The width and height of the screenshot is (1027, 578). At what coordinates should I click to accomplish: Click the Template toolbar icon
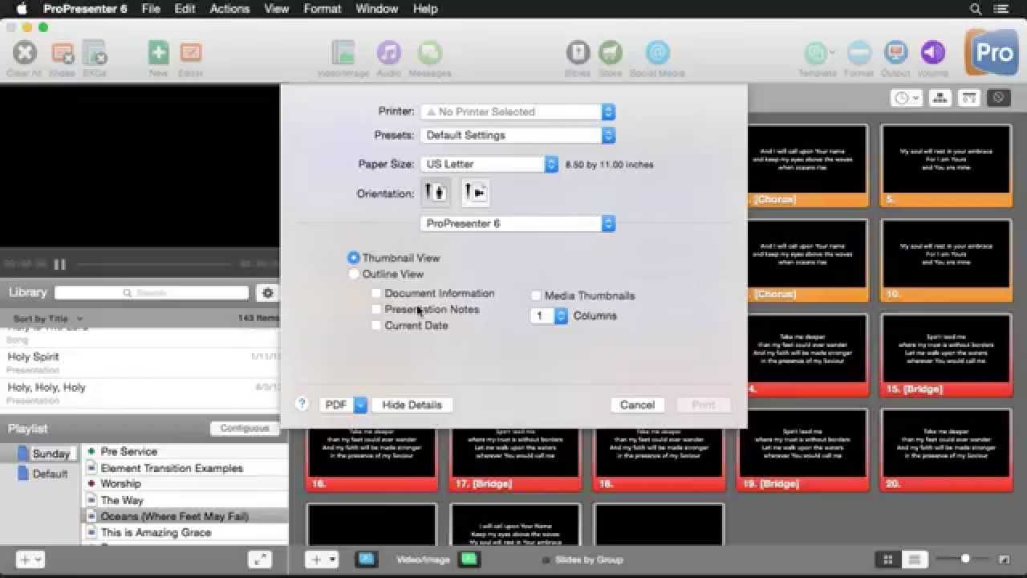817,53
